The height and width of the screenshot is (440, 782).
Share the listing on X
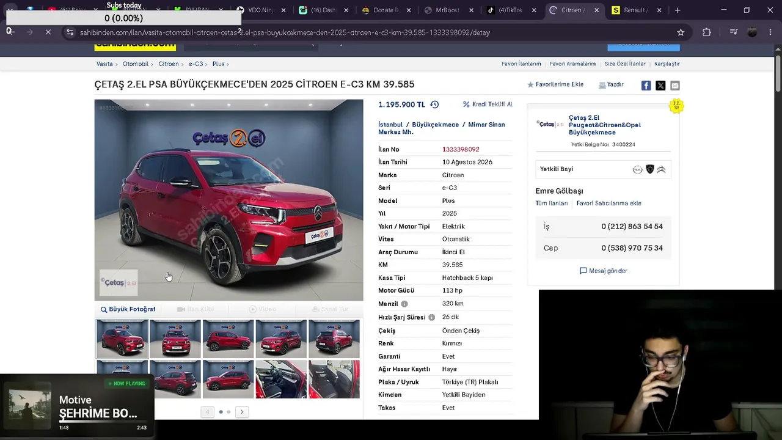click(660, 86)
